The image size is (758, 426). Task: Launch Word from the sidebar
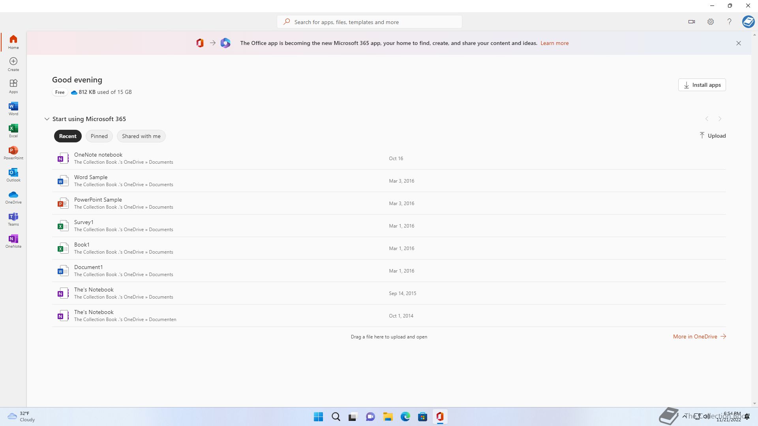[13, 108]
